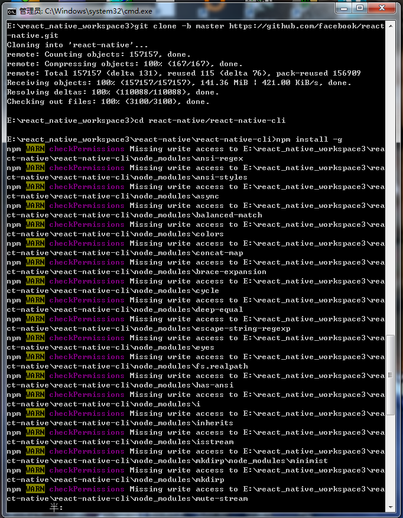403x518 pixels.
Task: Click the "半:" input indicator at bottom
Action: tap(56, 507)
